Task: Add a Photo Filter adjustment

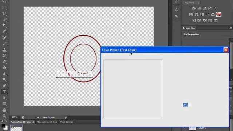Action: click(208, 15)
